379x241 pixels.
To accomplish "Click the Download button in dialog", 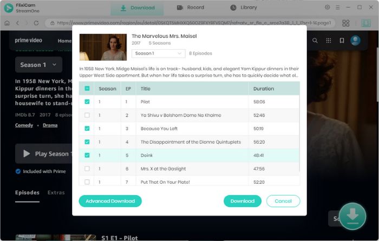I will pyautogui.click(x=243, y=201).
